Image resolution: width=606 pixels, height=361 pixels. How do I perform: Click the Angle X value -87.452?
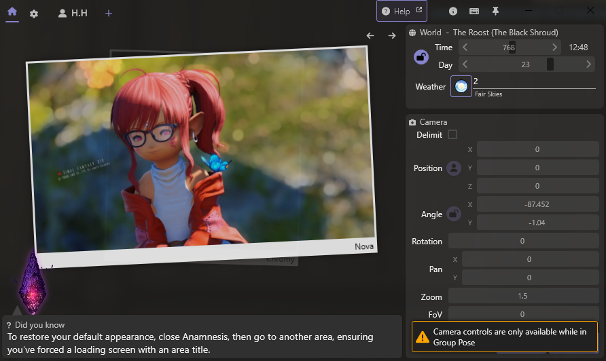537,204
